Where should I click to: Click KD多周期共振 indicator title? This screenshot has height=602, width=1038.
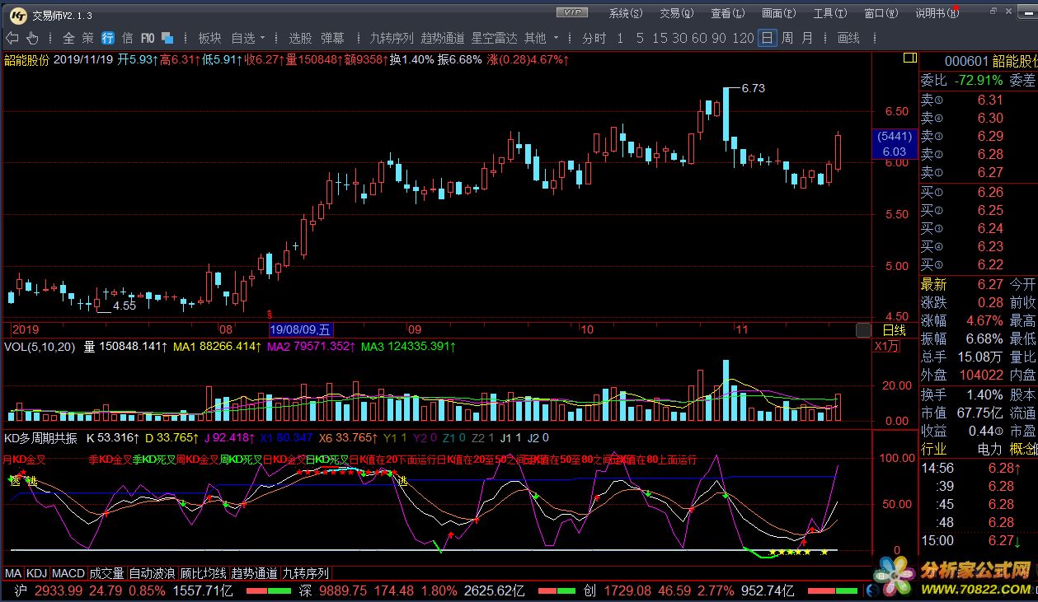(41, 437)
